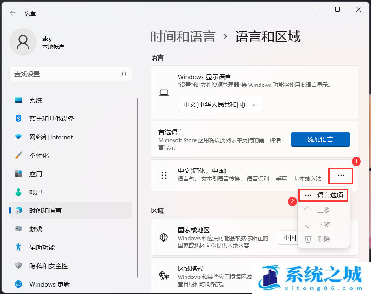Click the 区域 section heading
Viewport: 371px width, 294px height.
157,211
